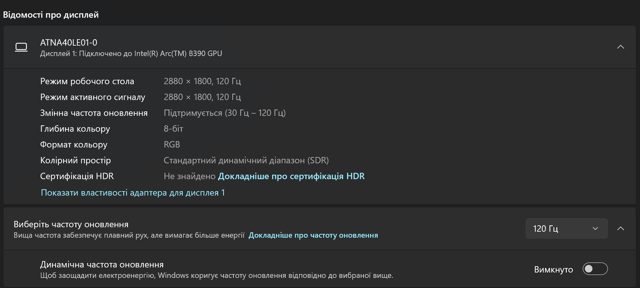Click the RGB color format value
This screenshot has width=640, height=288.
[x=172, y=145]
